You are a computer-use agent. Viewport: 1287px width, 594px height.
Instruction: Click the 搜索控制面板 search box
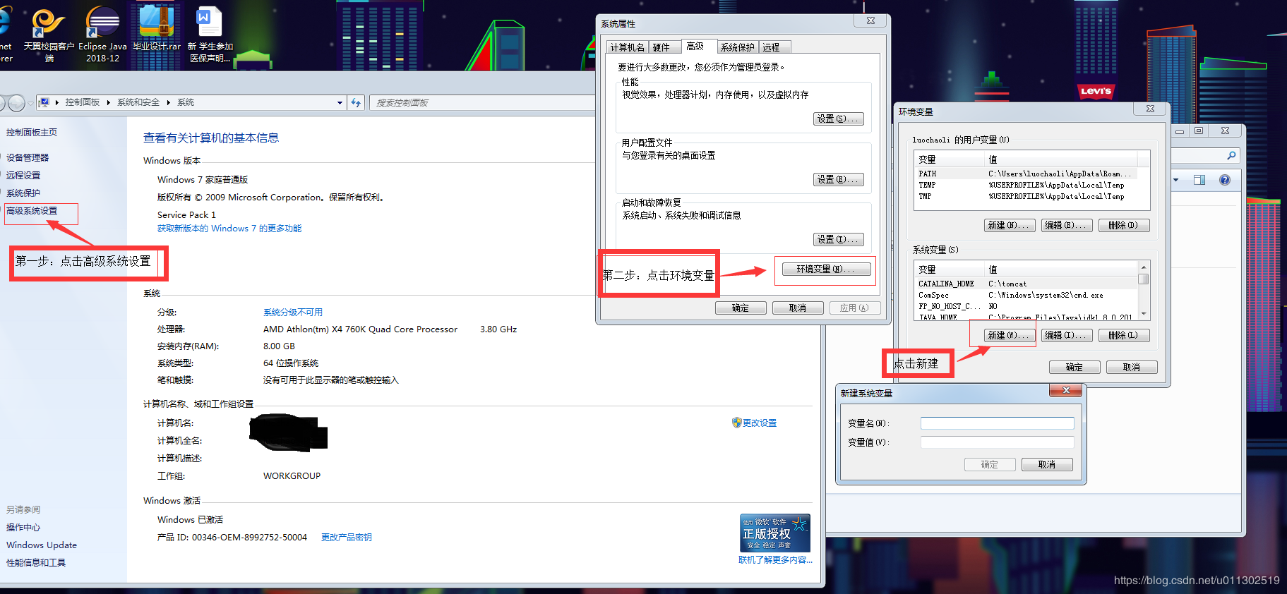(483, 103)
